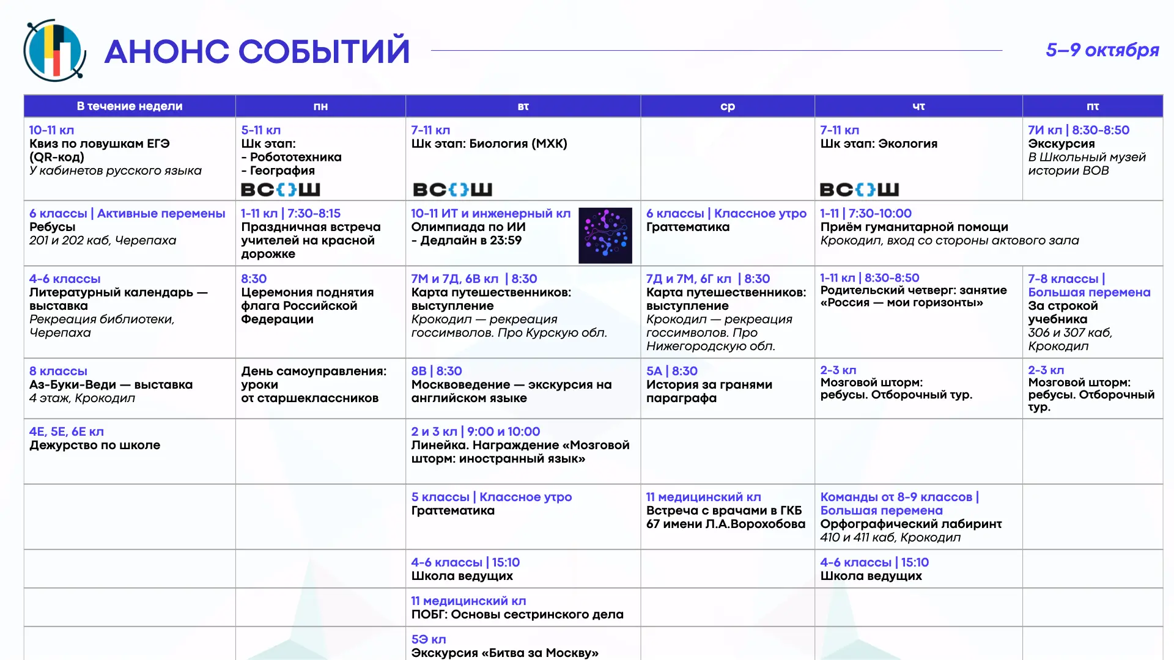Click '7И кл | 8:30-8:50' excursion label

[1079, 130]
